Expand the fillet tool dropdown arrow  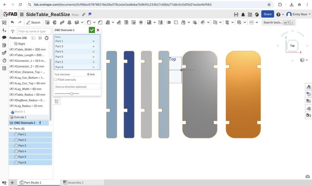click(94, 22)
